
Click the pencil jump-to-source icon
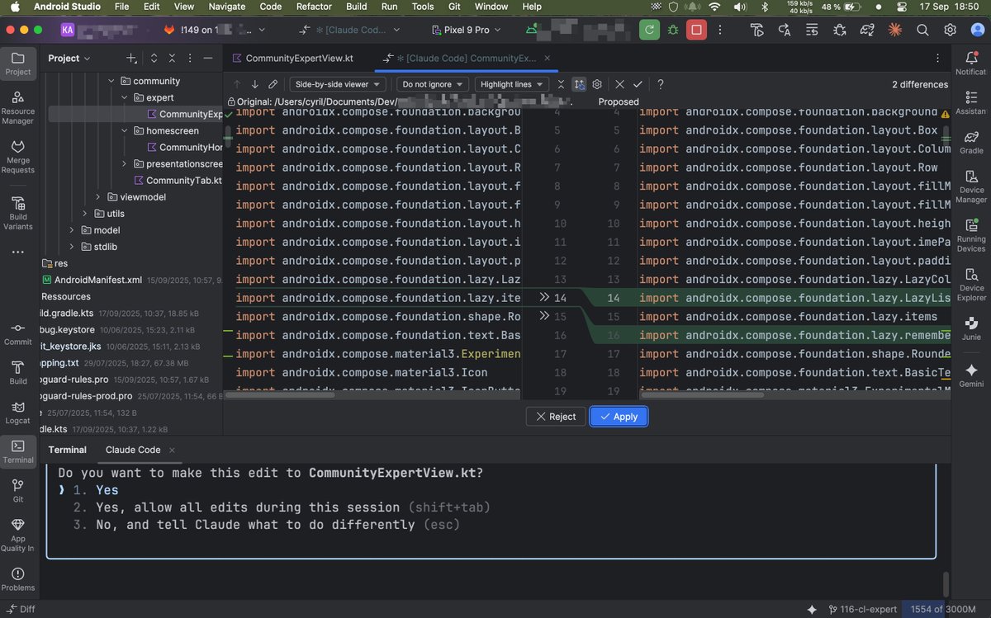(273, 84)
